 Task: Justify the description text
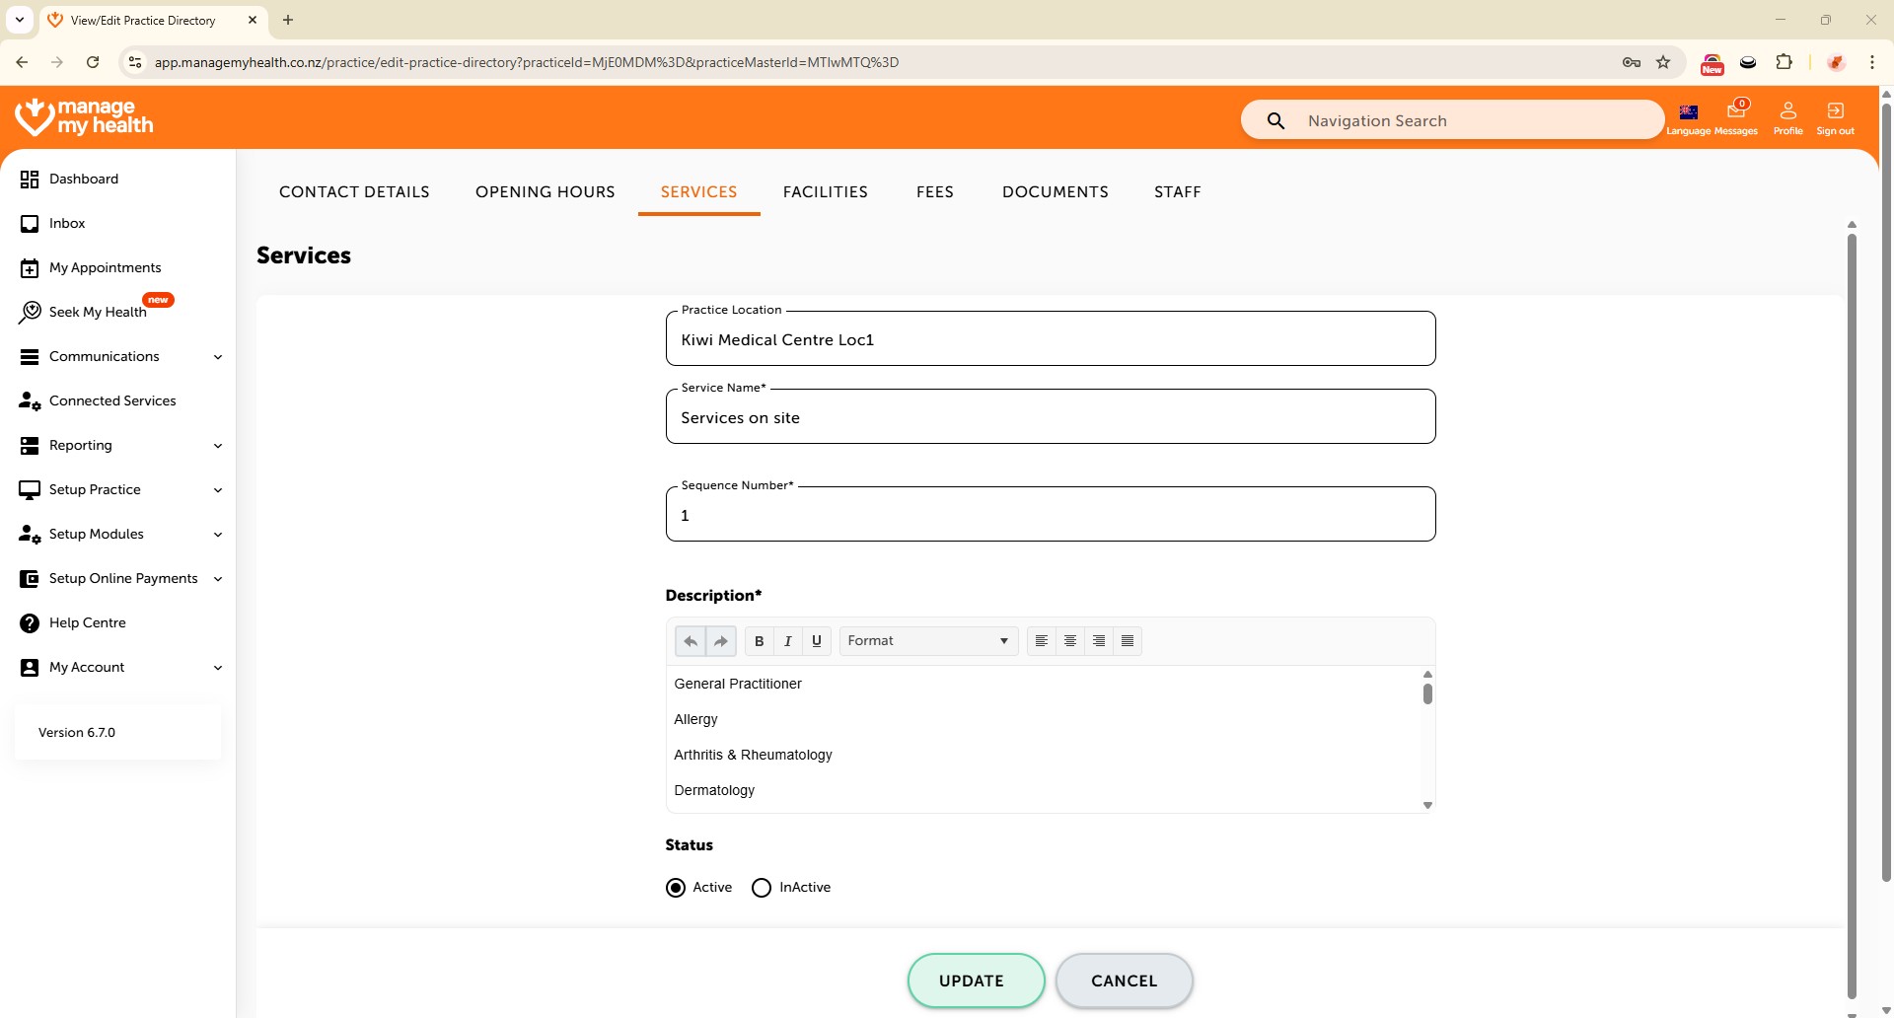tap(1128, 641)
